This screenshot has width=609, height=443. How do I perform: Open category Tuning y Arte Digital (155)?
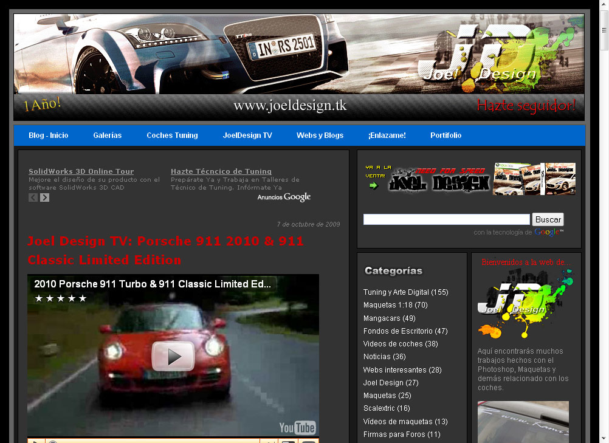pos(405,292)
